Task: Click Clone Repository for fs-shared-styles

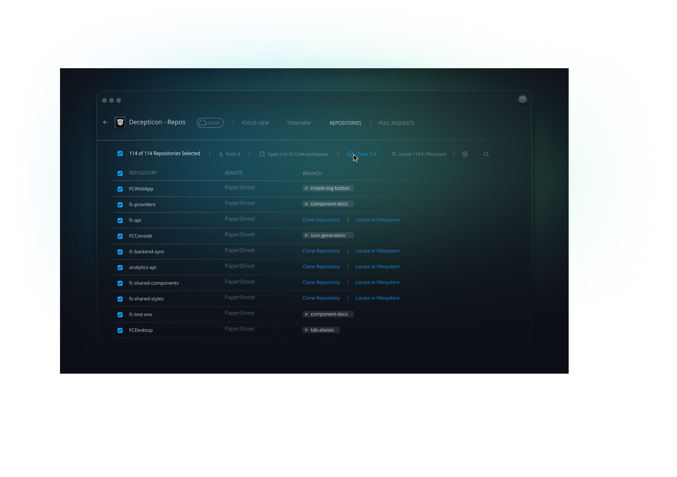Action: (321, 298)
